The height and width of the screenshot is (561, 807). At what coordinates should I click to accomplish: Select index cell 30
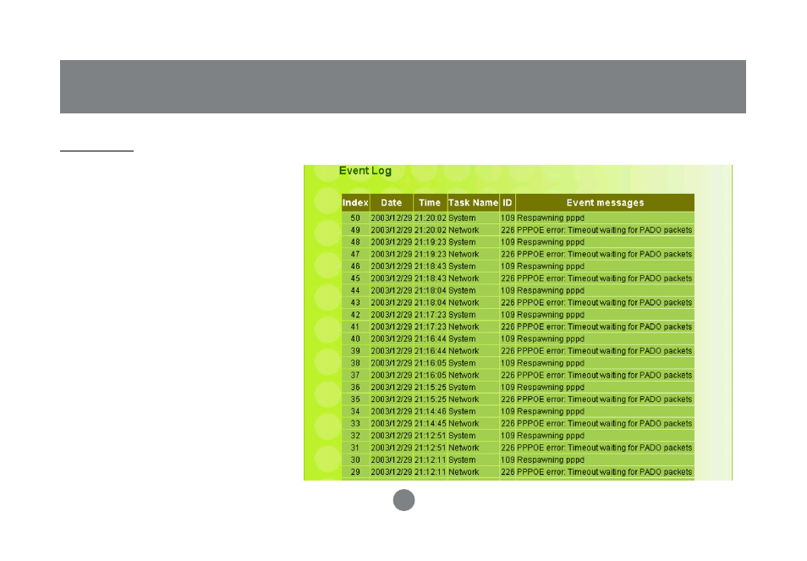(355, 460)
